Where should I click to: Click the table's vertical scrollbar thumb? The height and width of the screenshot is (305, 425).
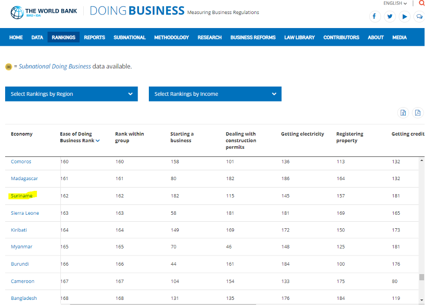pyautogui.click(x=422, y=277)
